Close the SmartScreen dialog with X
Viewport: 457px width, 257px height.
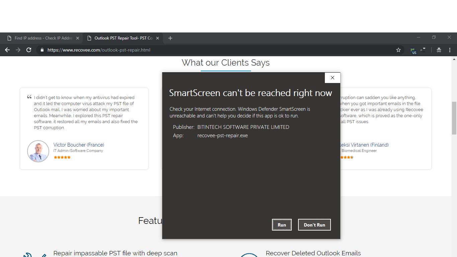[332, 78]
